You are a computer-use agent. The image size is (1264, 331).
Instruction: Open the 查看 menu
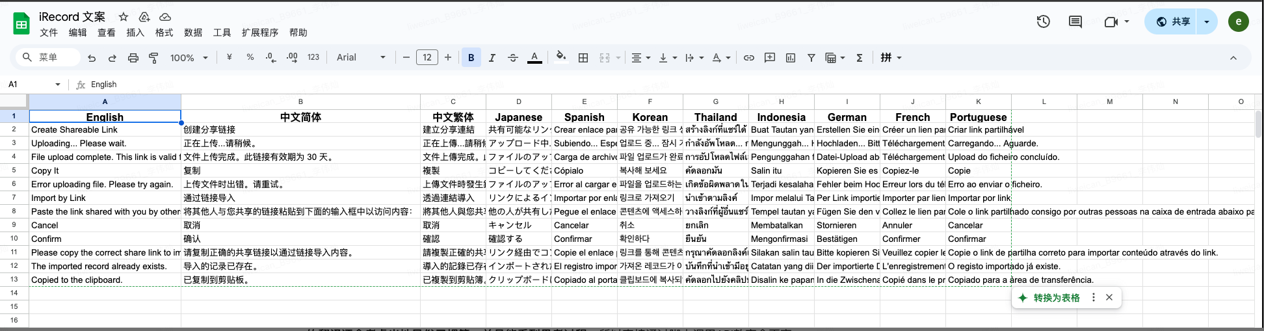click(107, 33)
